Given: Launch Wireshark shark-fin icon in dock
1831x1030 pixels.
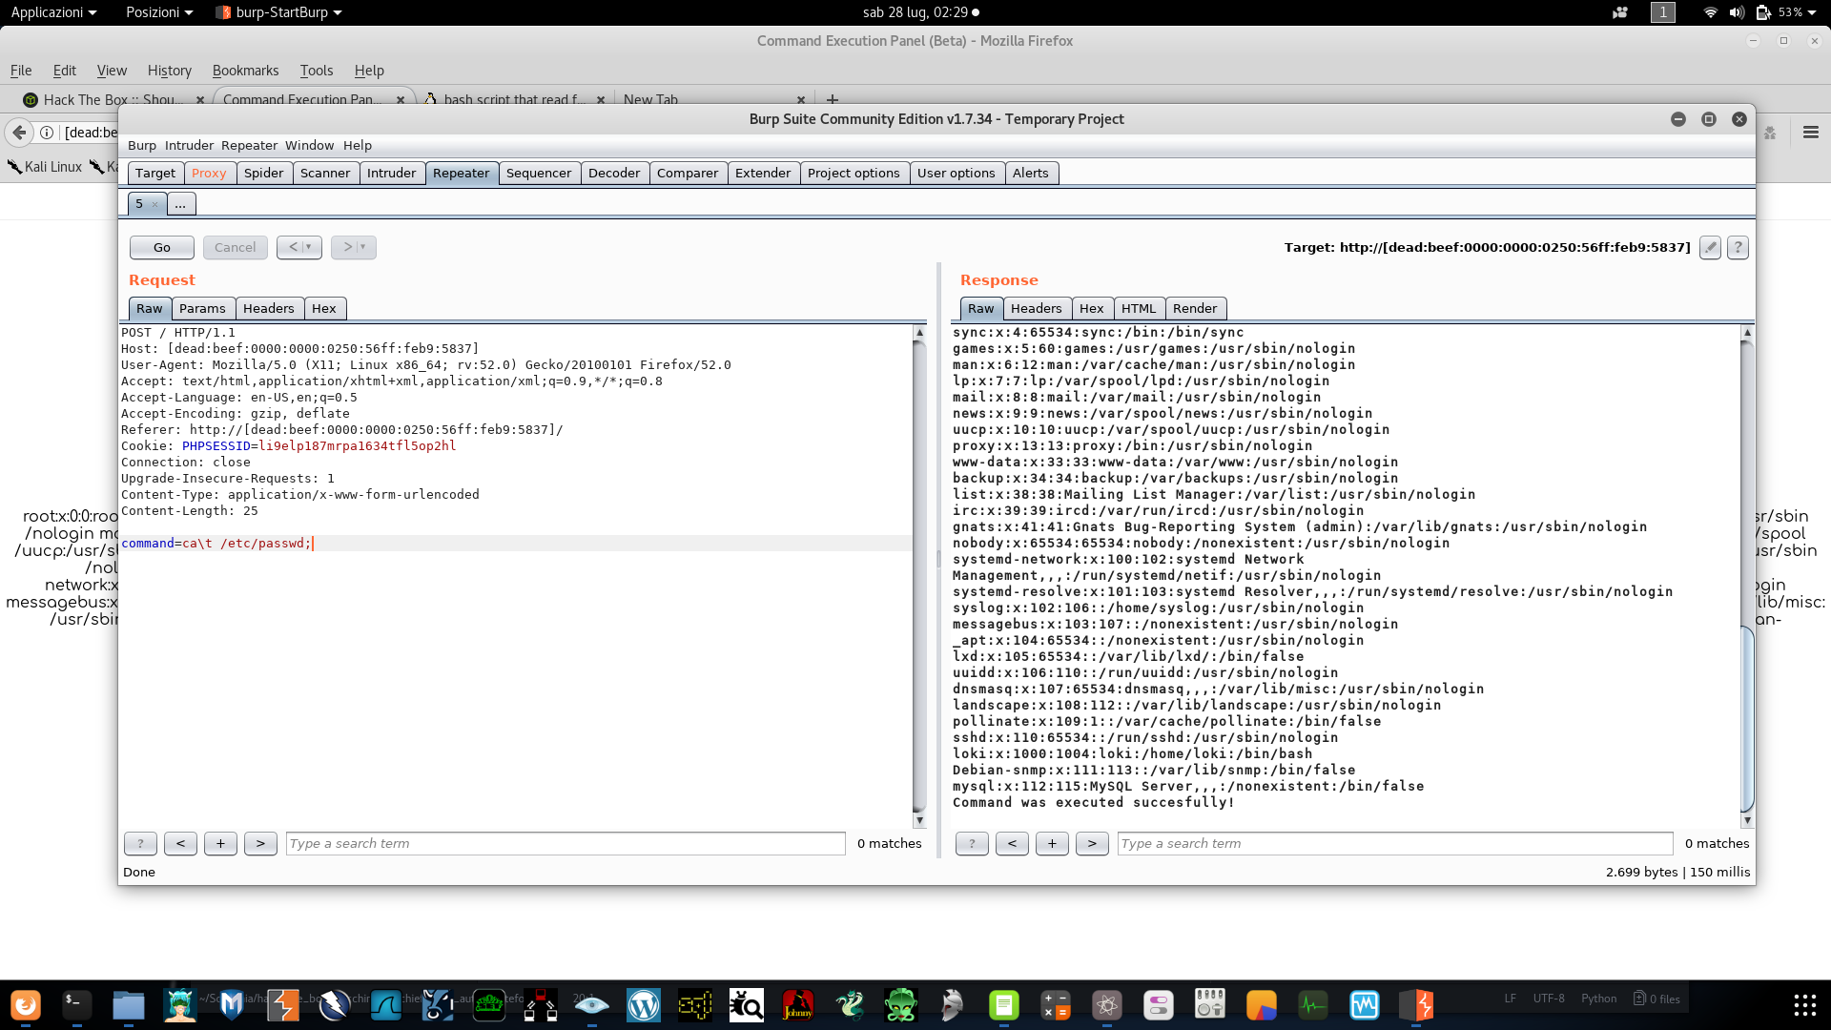Looking at the screenshot, I should point(386,1004).
